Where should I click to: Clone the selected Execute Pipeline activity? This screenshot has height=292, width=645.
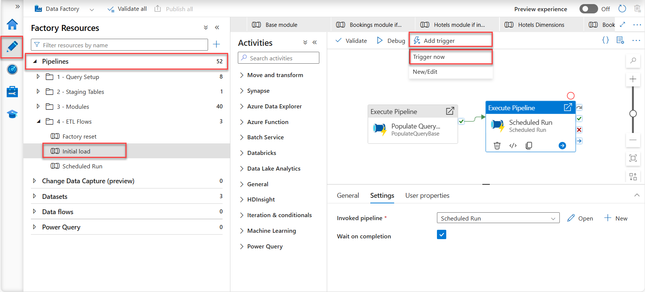[529, 145]
